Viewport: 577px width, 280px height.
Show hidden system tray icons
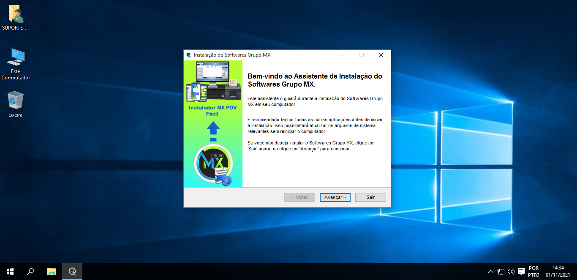click(490, 272)
